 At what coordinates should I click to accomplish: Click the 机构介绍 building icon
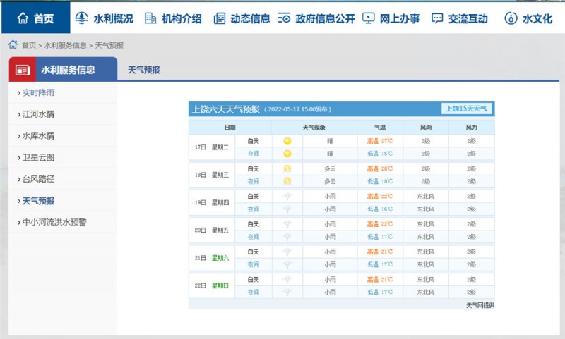pos(150,18)
